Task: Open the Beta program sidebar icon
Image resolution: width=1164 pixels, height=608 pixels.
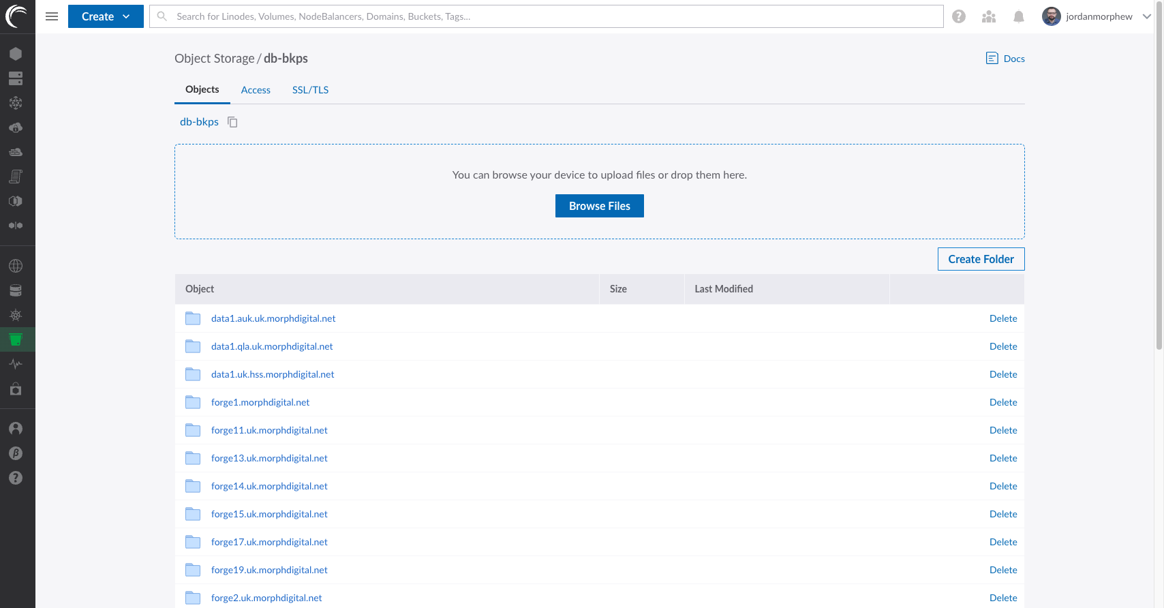Action: pos(16,453)
